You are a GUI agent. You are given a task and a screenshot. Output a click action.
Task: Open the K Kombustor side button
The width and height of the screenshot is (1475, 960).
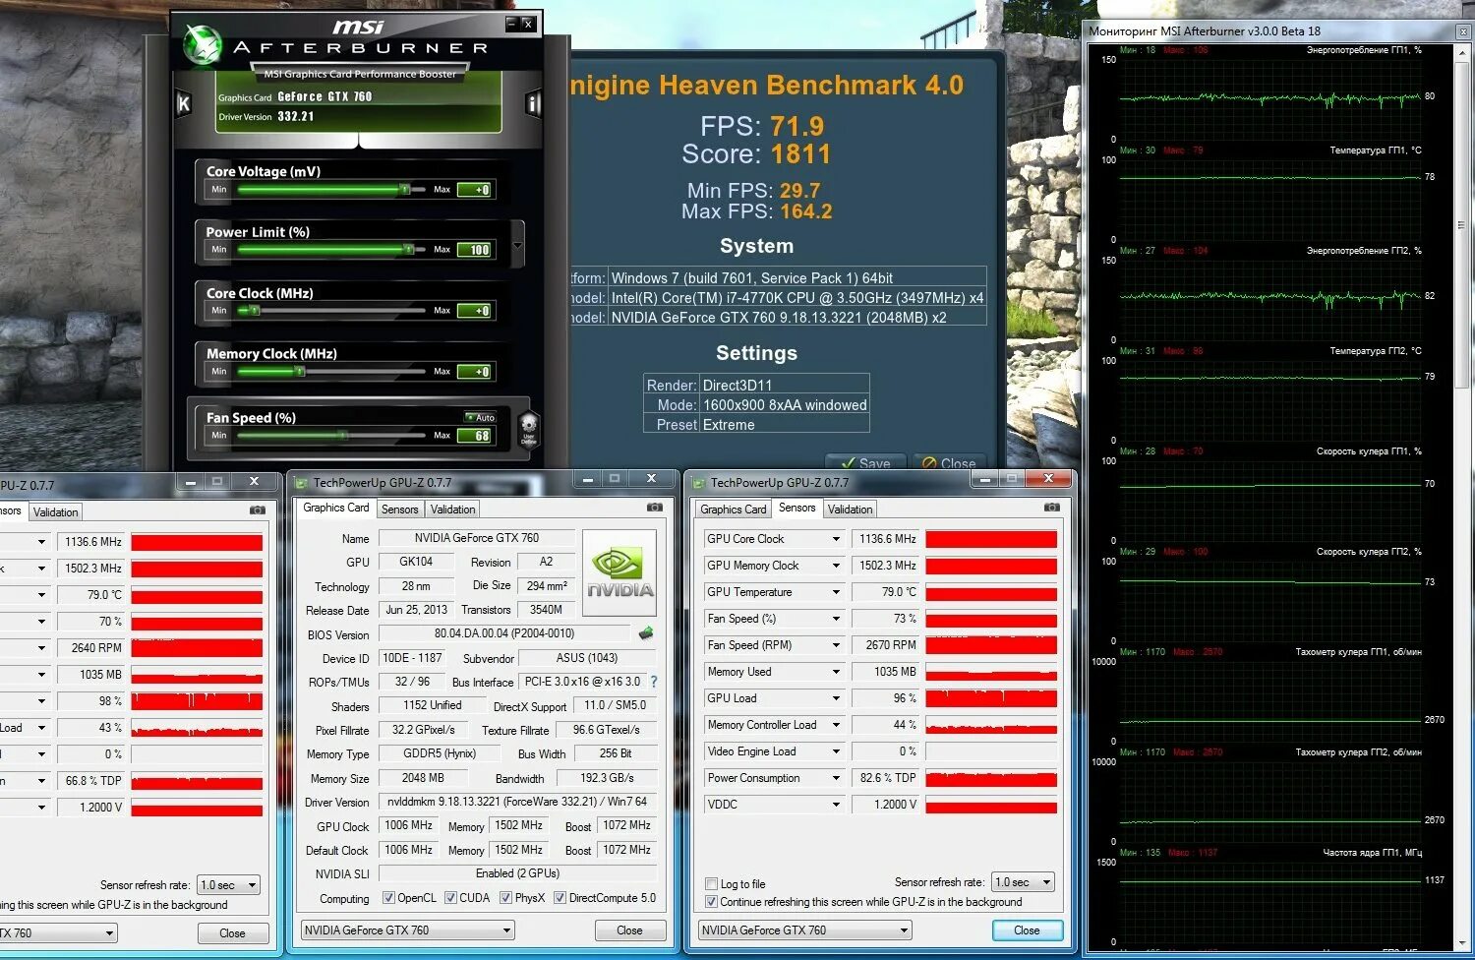[x=183, y=103]
